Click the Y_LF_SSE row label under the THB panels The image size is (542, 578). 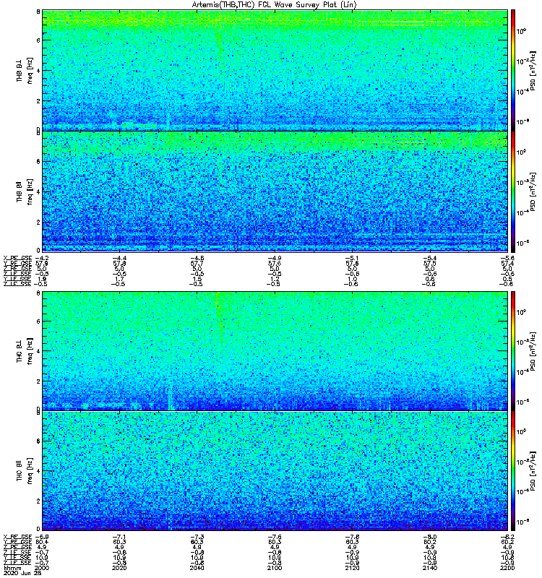pos(17,279)
